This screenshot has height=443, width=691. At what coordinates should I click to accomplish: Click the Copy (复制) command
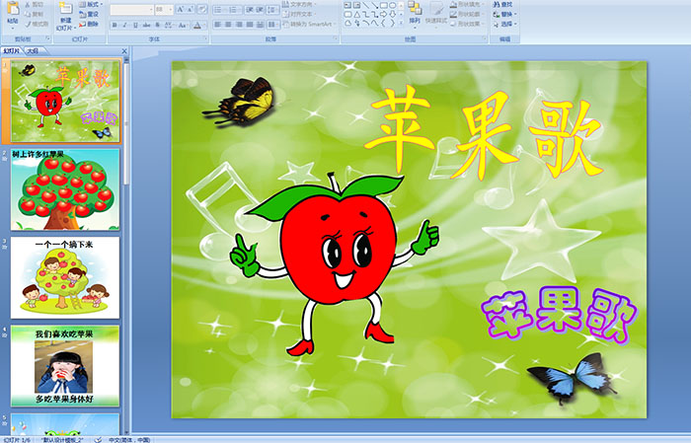[35, 14]
